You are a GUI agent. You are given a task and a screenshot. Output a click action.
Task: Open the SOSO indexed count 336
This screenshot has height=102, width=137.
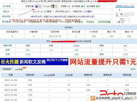tap(76, 50)
